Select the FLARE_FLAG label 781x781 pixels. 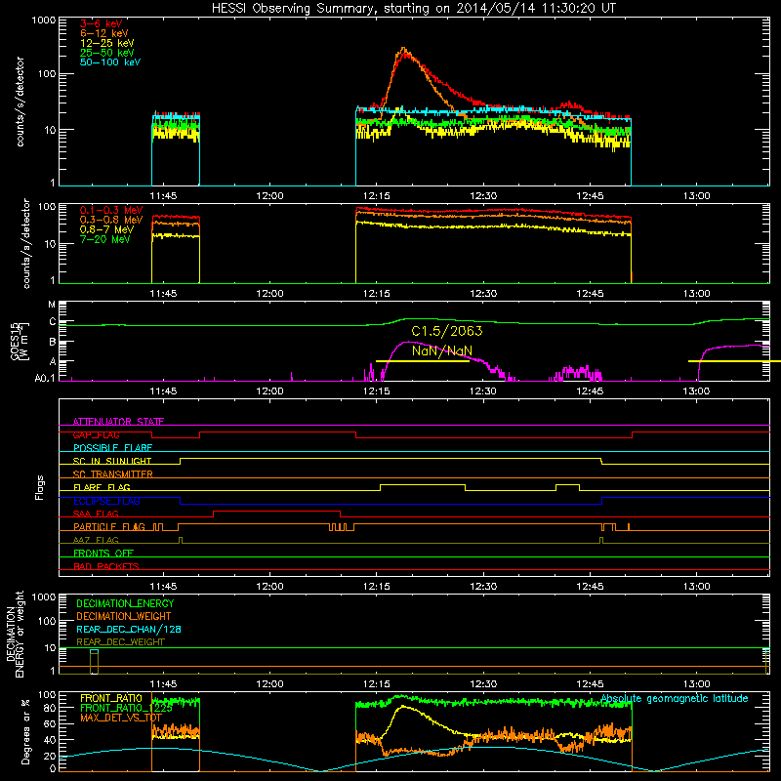point(102,487)
